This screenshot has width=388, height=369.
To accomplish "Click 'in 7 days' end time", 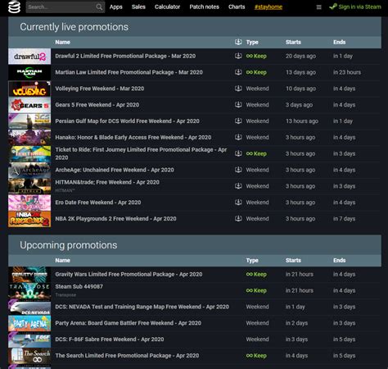I will click(x=344, y=219).
